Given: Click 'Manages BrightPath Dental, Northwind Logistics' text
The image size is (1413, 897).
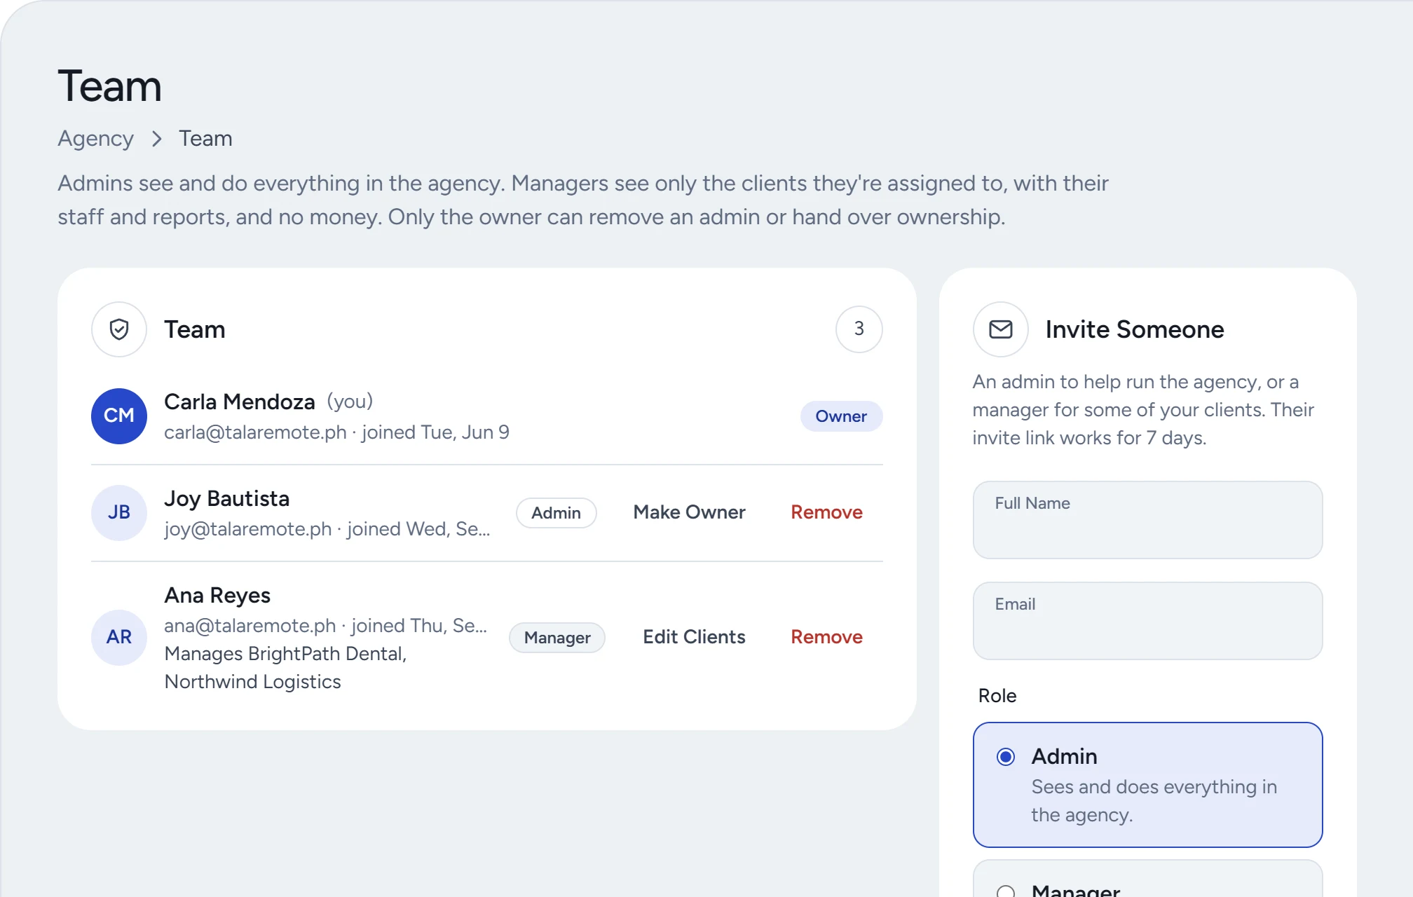Looking at the screenshot, I should click(285, 668).
